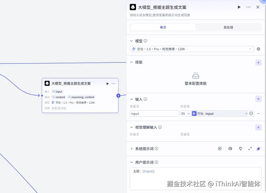The height and width of the screenshot is (193, 266).
Task: Add a visual understanding input
Action: [258, 127]
